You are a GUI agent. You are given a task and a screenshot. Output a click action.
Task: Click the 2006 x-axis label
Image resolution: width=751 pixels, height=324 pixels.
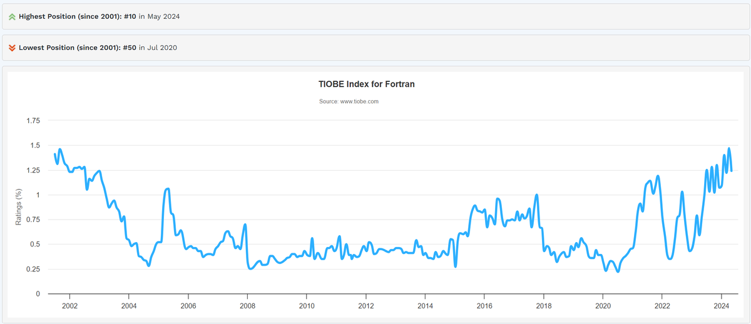188,306
